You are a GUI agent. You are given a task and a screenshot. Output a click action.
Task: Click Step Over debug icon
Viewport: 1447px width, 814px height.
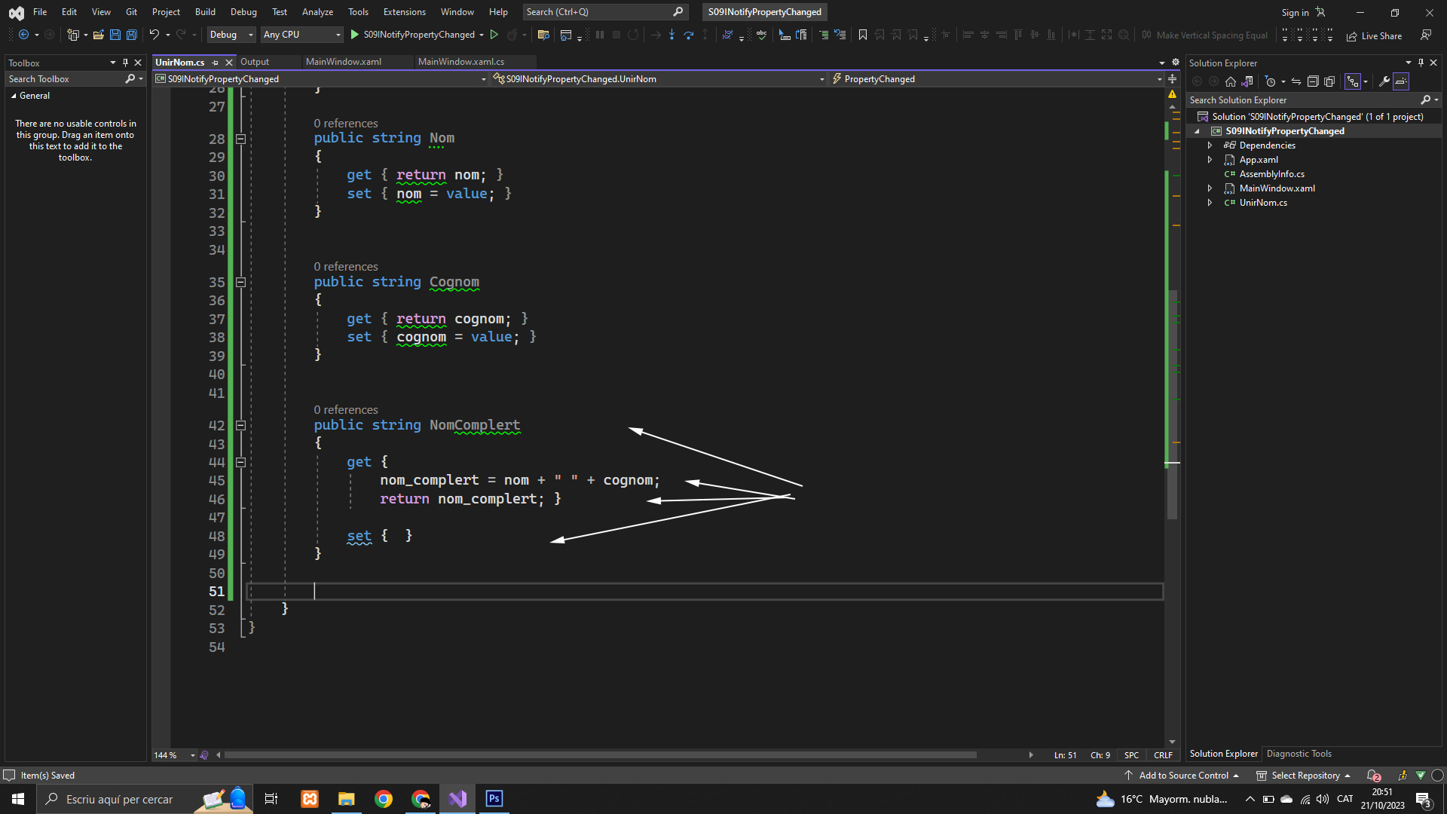688,35
